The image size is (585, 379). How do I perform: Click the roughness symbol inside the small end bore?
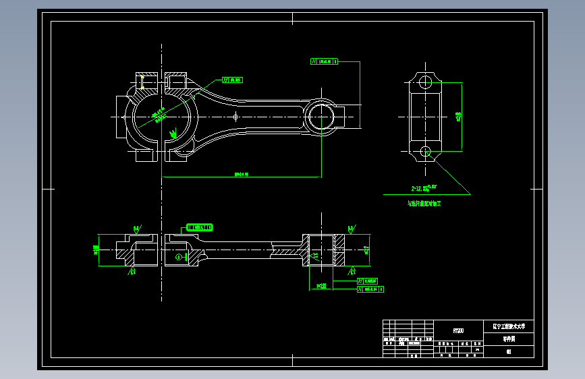click(315, 256)
